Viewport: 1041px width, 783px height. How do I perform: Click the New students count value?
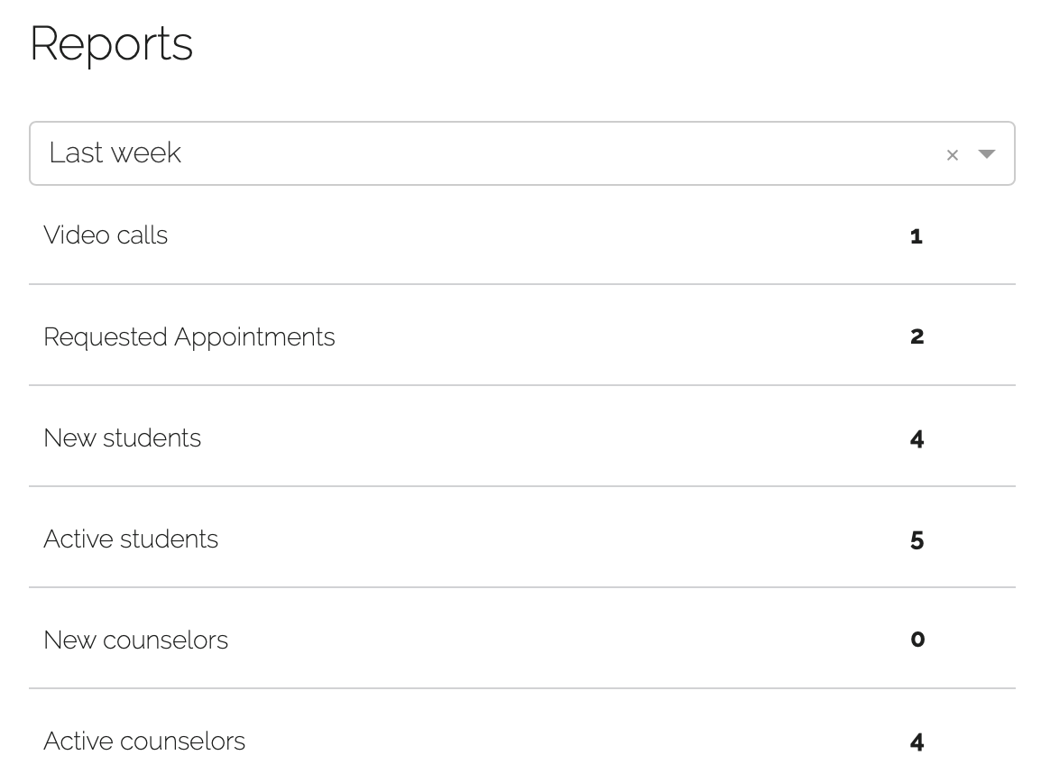coord(917,439)
